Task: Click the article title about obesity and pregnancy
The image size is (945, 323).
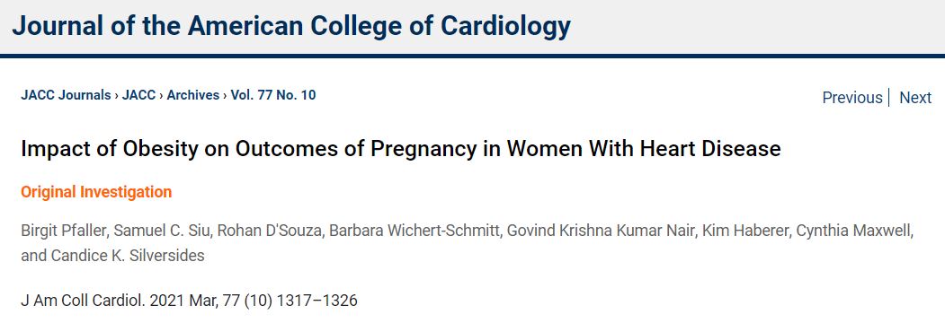Action: [401, 149]
